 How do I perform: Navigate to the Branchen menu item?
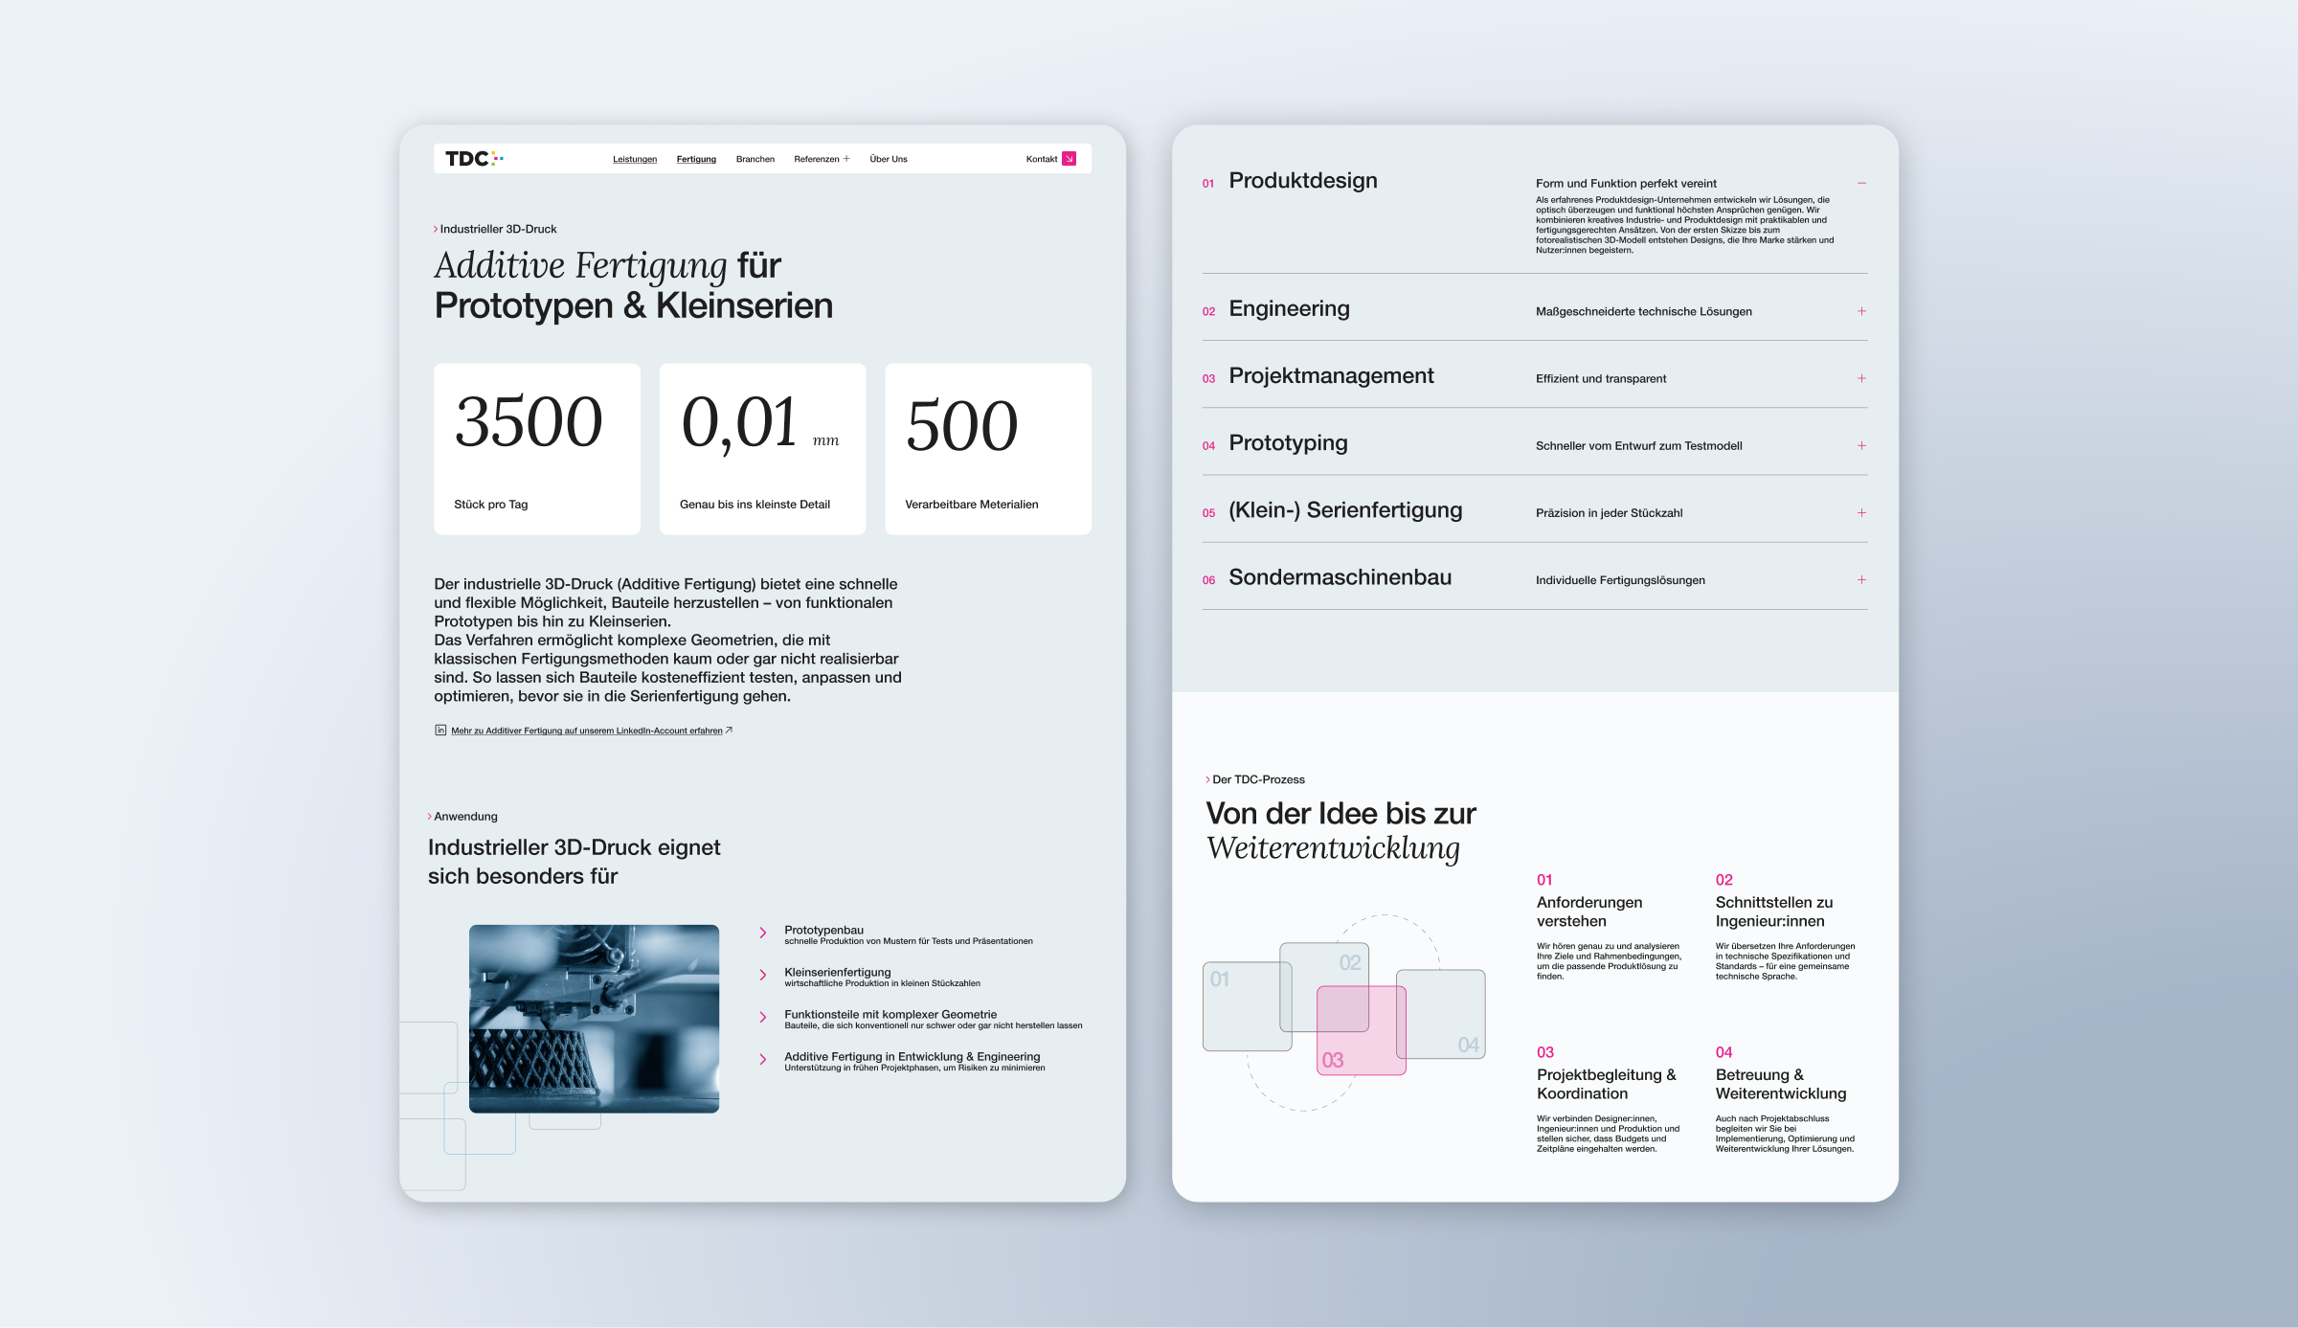[x=755, y=158]
